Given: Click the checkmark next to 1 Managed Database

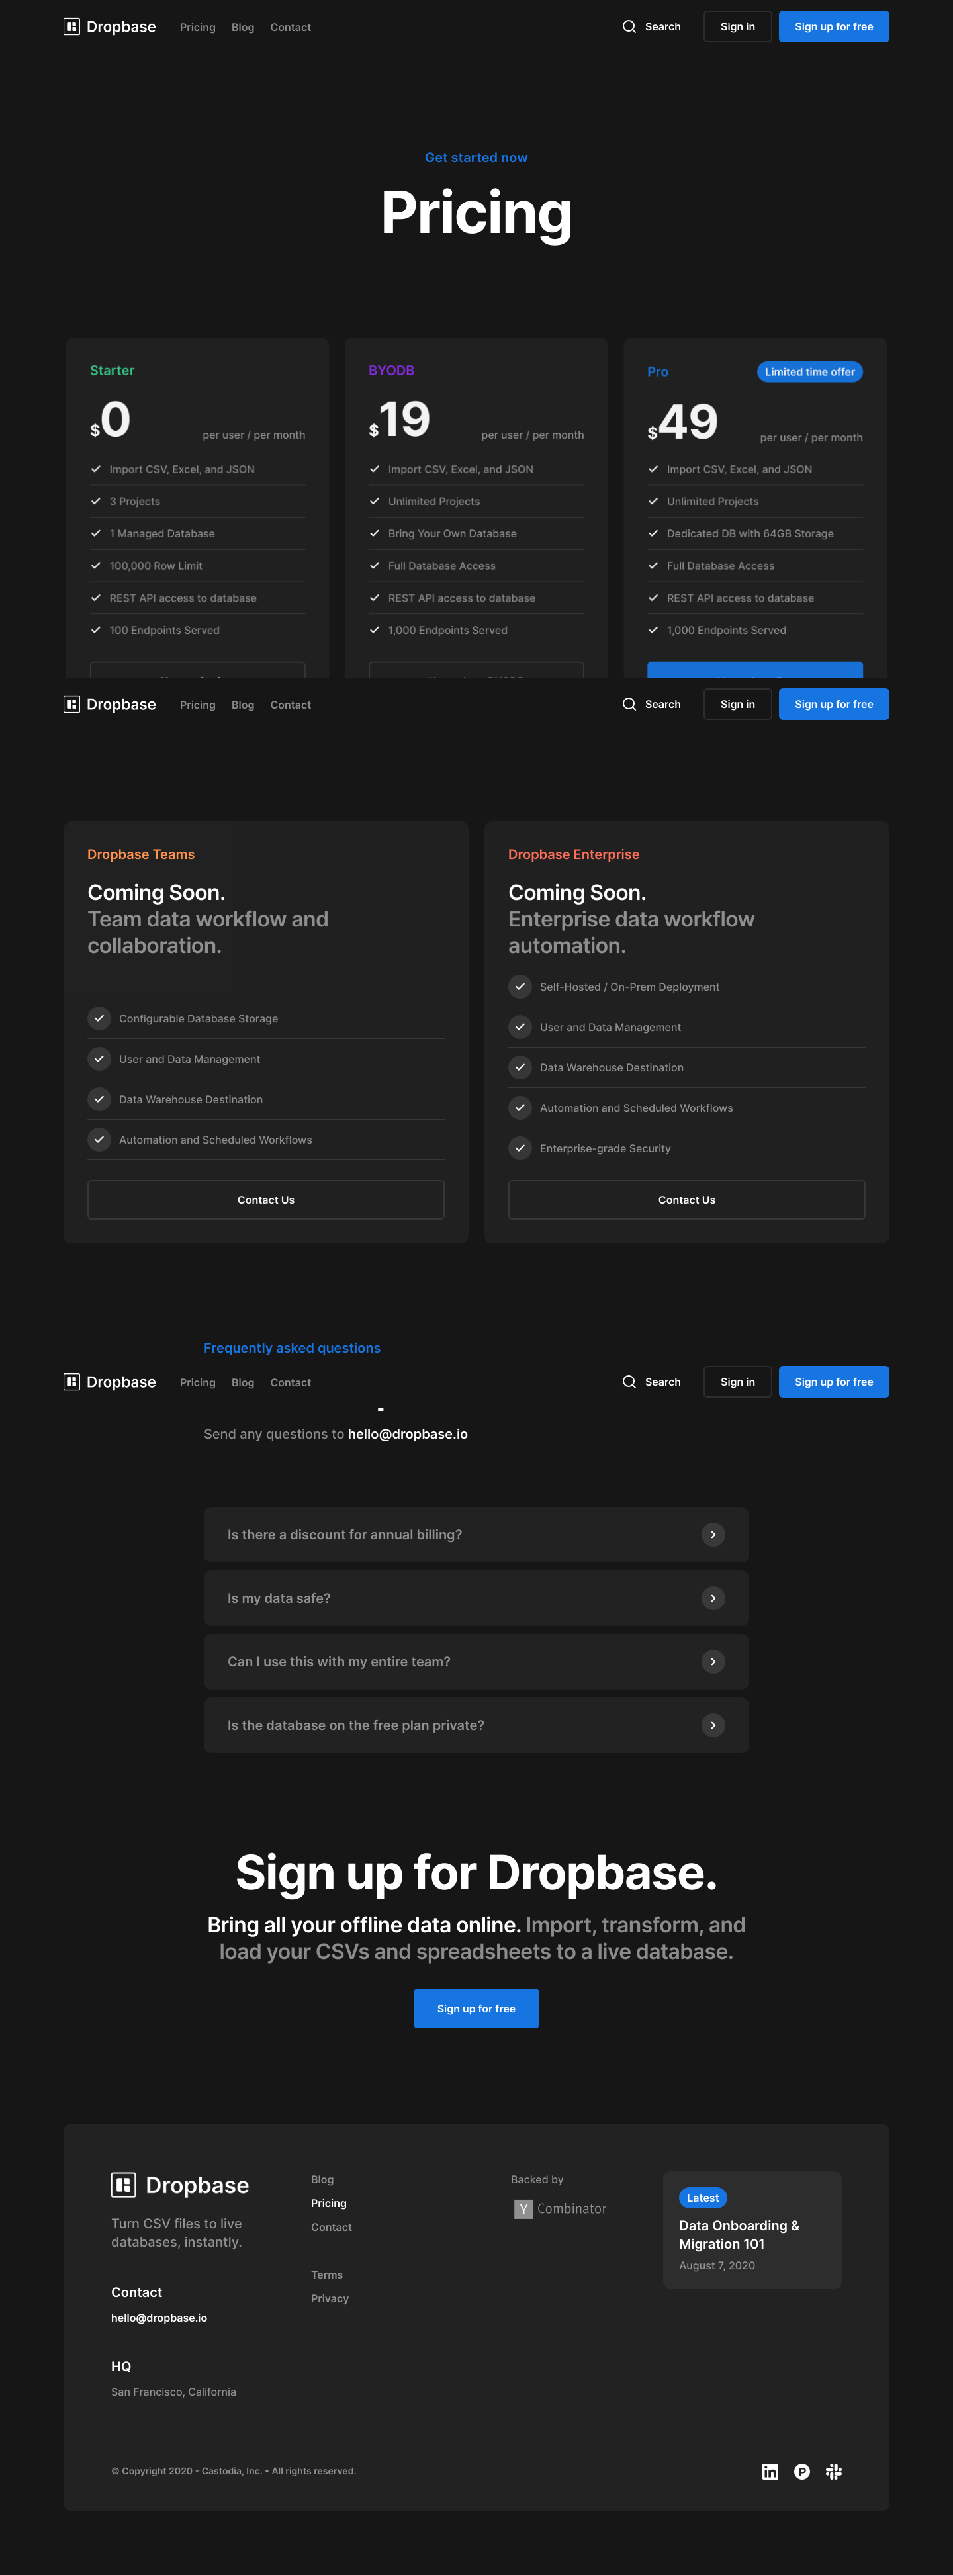Looking at the screenshot, I should click(x=96, y=534).
